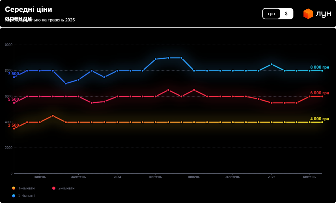This screenshot has width=336, height=203.
Task: Click the 2025 x-axis label
Action: pyautogui.click(x=272, y=177)
